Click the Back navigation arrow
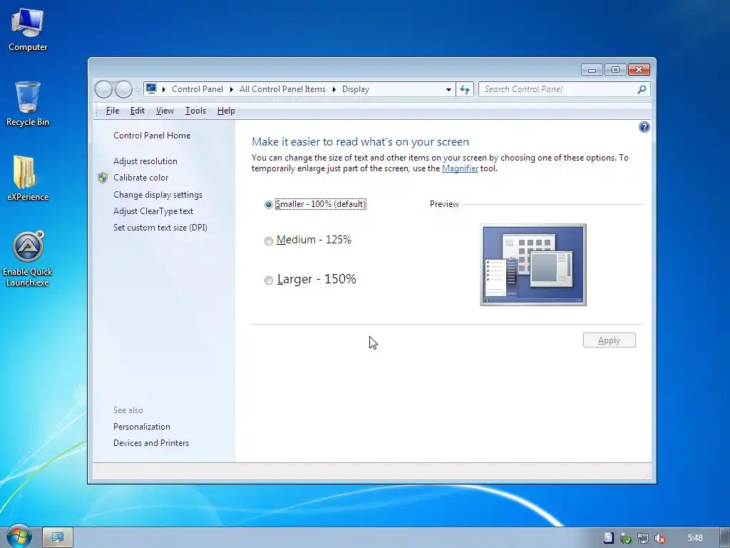The image size is (730, 548). coord(103,89)
